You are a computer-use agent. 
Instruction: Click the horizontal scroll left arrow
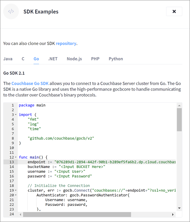tap(21, 214)
